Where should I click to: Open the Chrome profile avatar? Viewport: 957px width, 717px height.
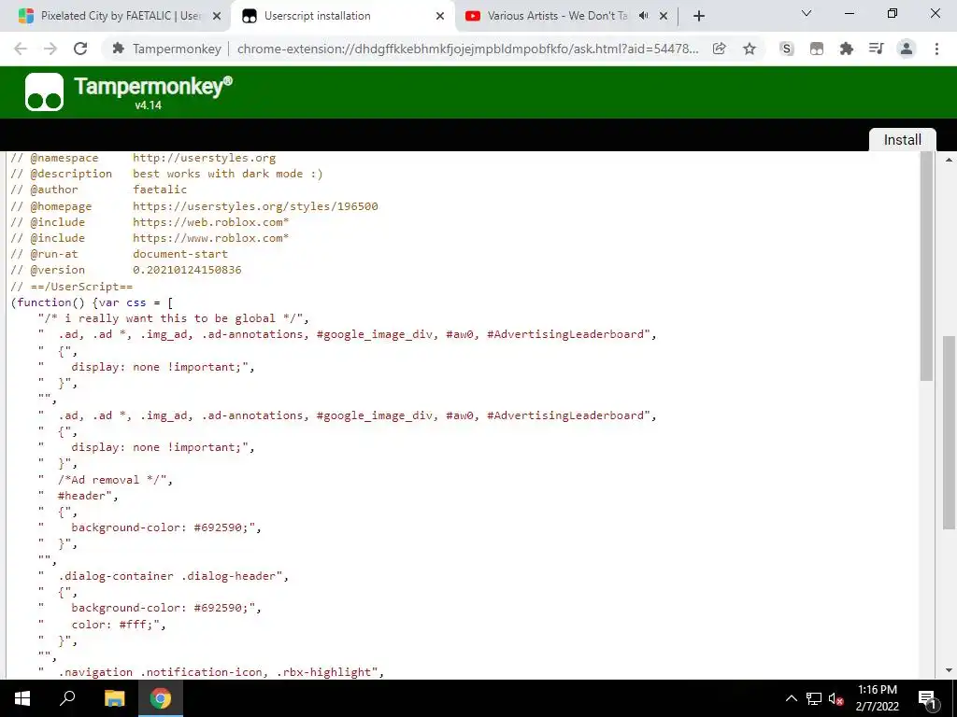[x=907, y=49]
